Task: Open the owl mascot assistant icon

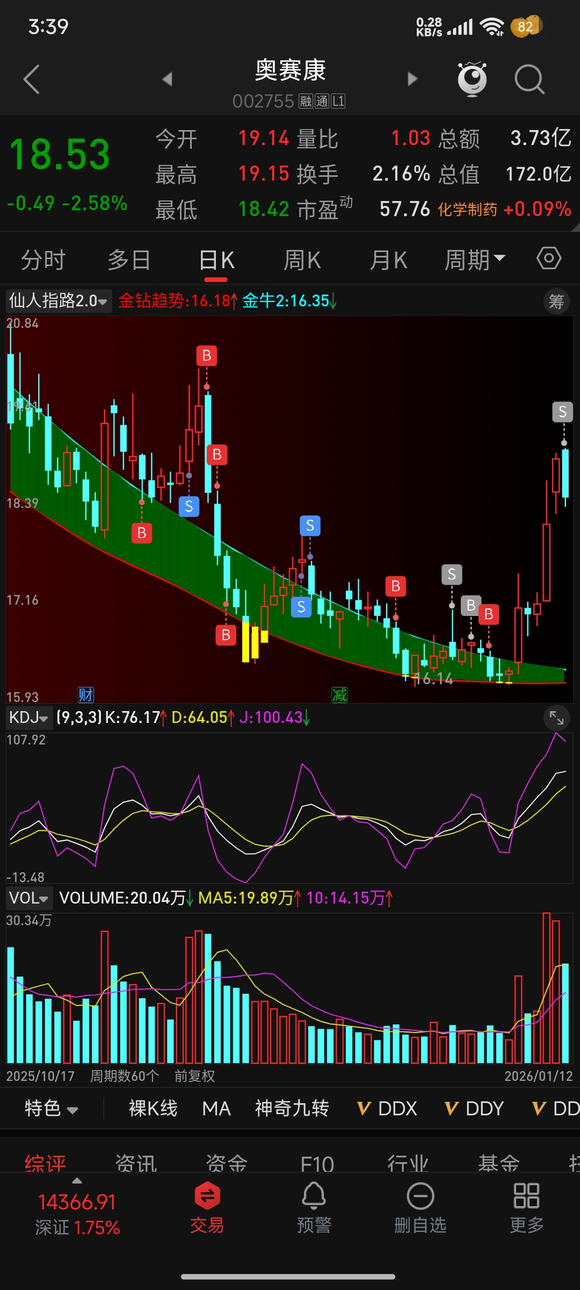Action: 472,79
